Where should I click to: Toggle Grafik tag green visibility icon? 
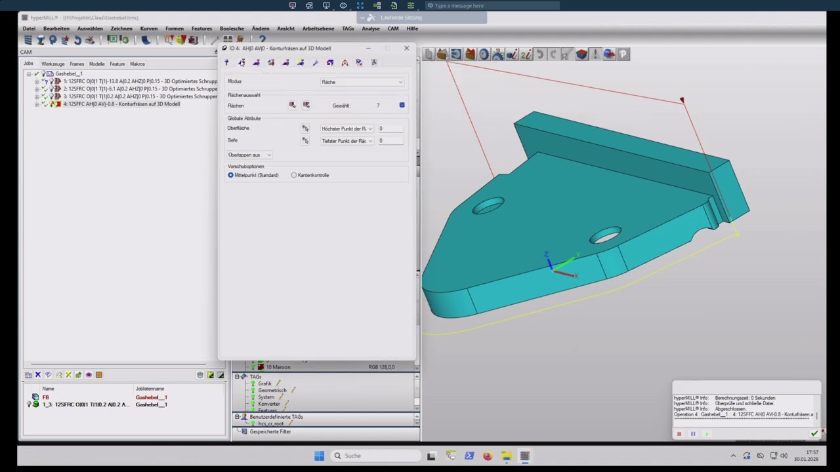pos(252,383)
